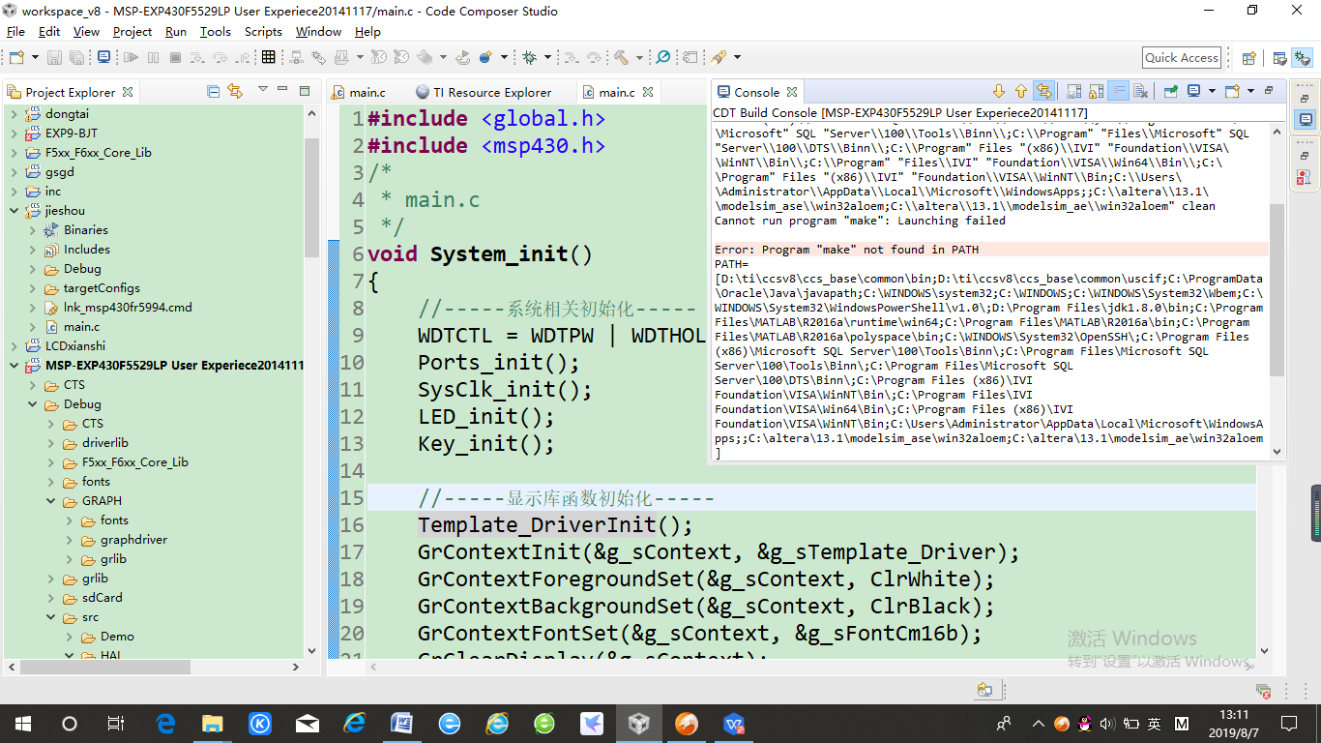Open Windows Start menu

[22, 723]
